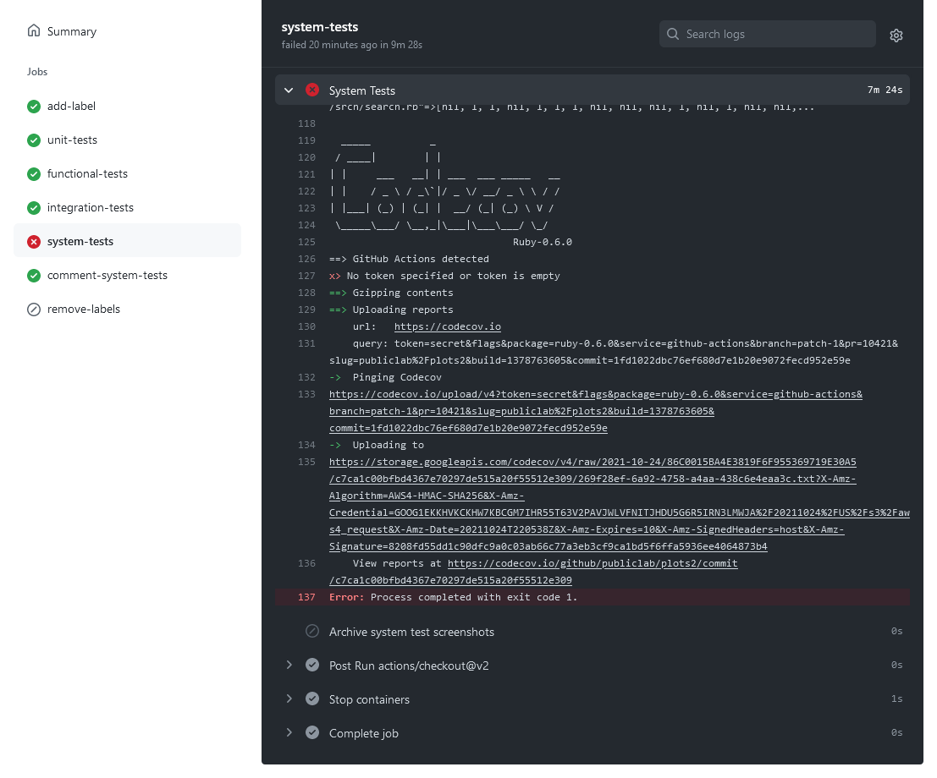Viewport: 937px width, 778px height.
Task: Click the success icon on Stop containers
Action: coord(312,699)
